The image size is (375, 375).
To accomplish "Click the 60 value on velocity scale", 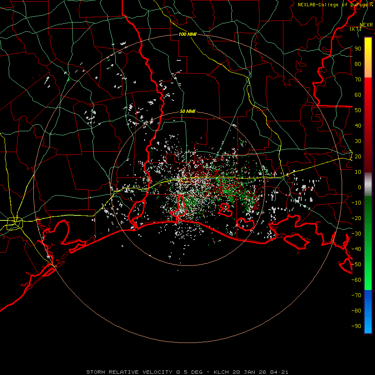I will (358, 95).
